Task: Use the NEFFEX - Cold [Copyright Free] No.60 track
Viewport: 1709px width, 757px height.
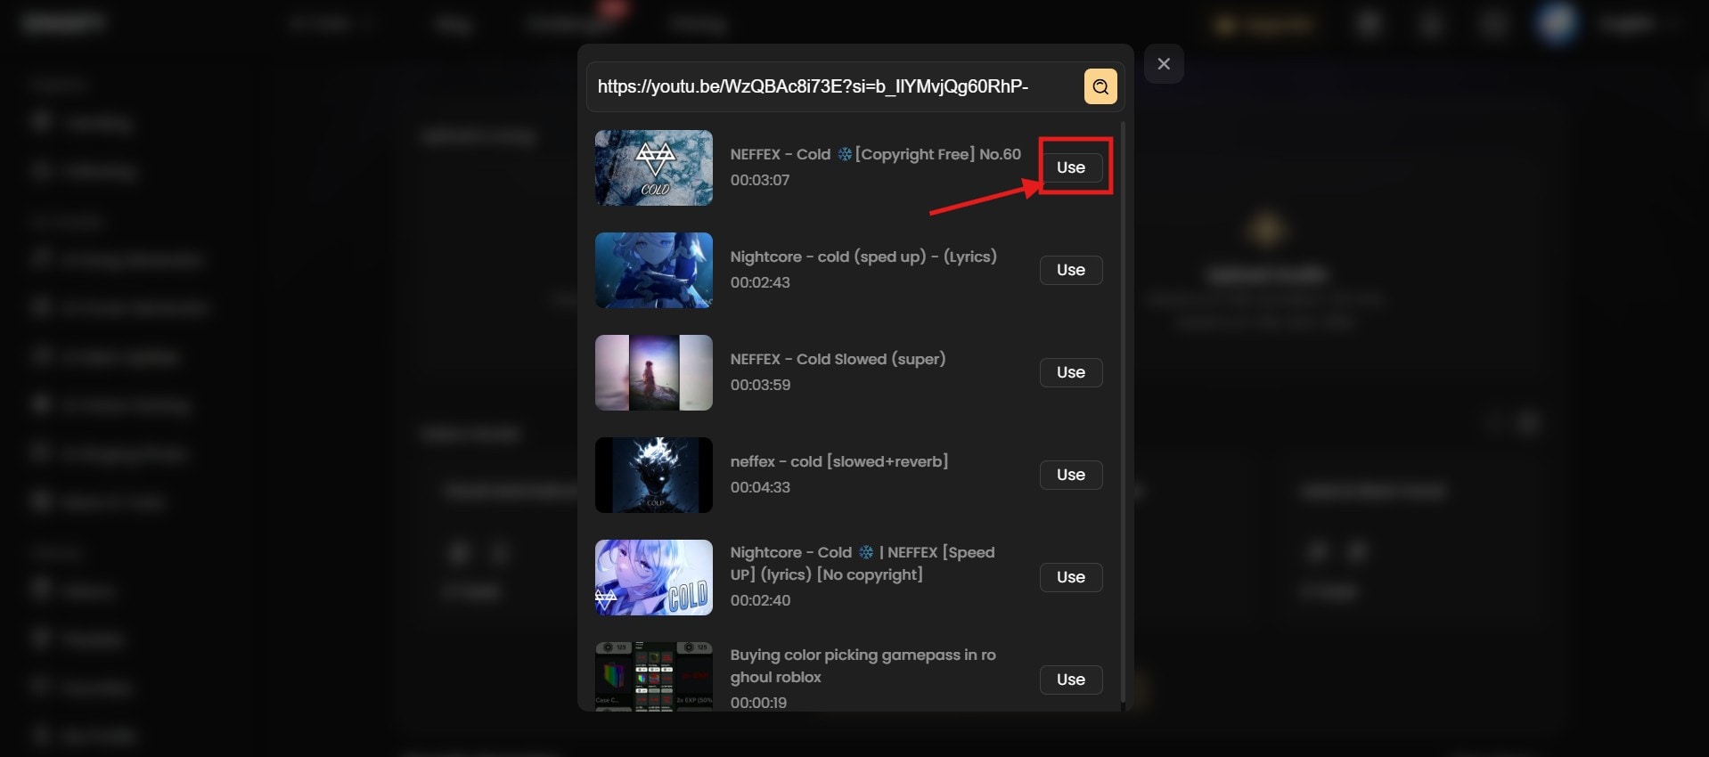Action: click(x=1071, y=167)
